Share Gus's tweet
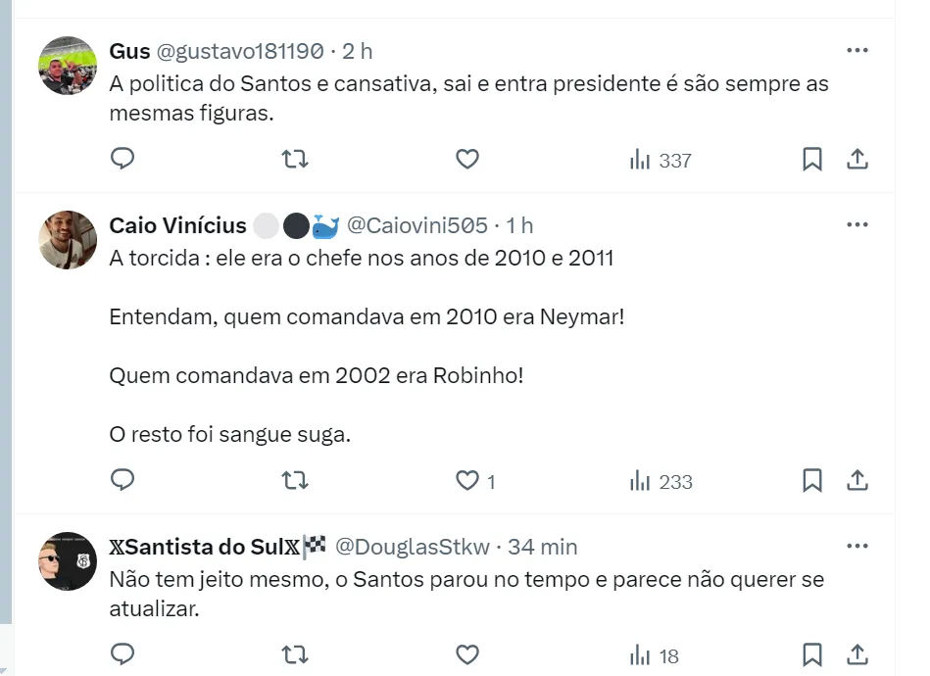Image resolution: width=930 pixels, height=676 pixels. (857, 159)
